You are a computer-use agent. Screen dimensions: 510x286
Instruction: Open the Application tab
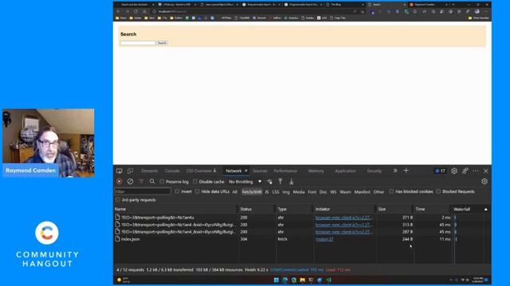click(345, 171)
